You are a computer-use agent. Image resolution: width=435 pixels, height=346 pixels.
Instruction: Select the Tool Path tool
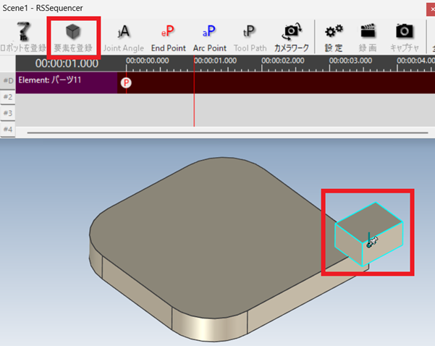tap(250, 36)
